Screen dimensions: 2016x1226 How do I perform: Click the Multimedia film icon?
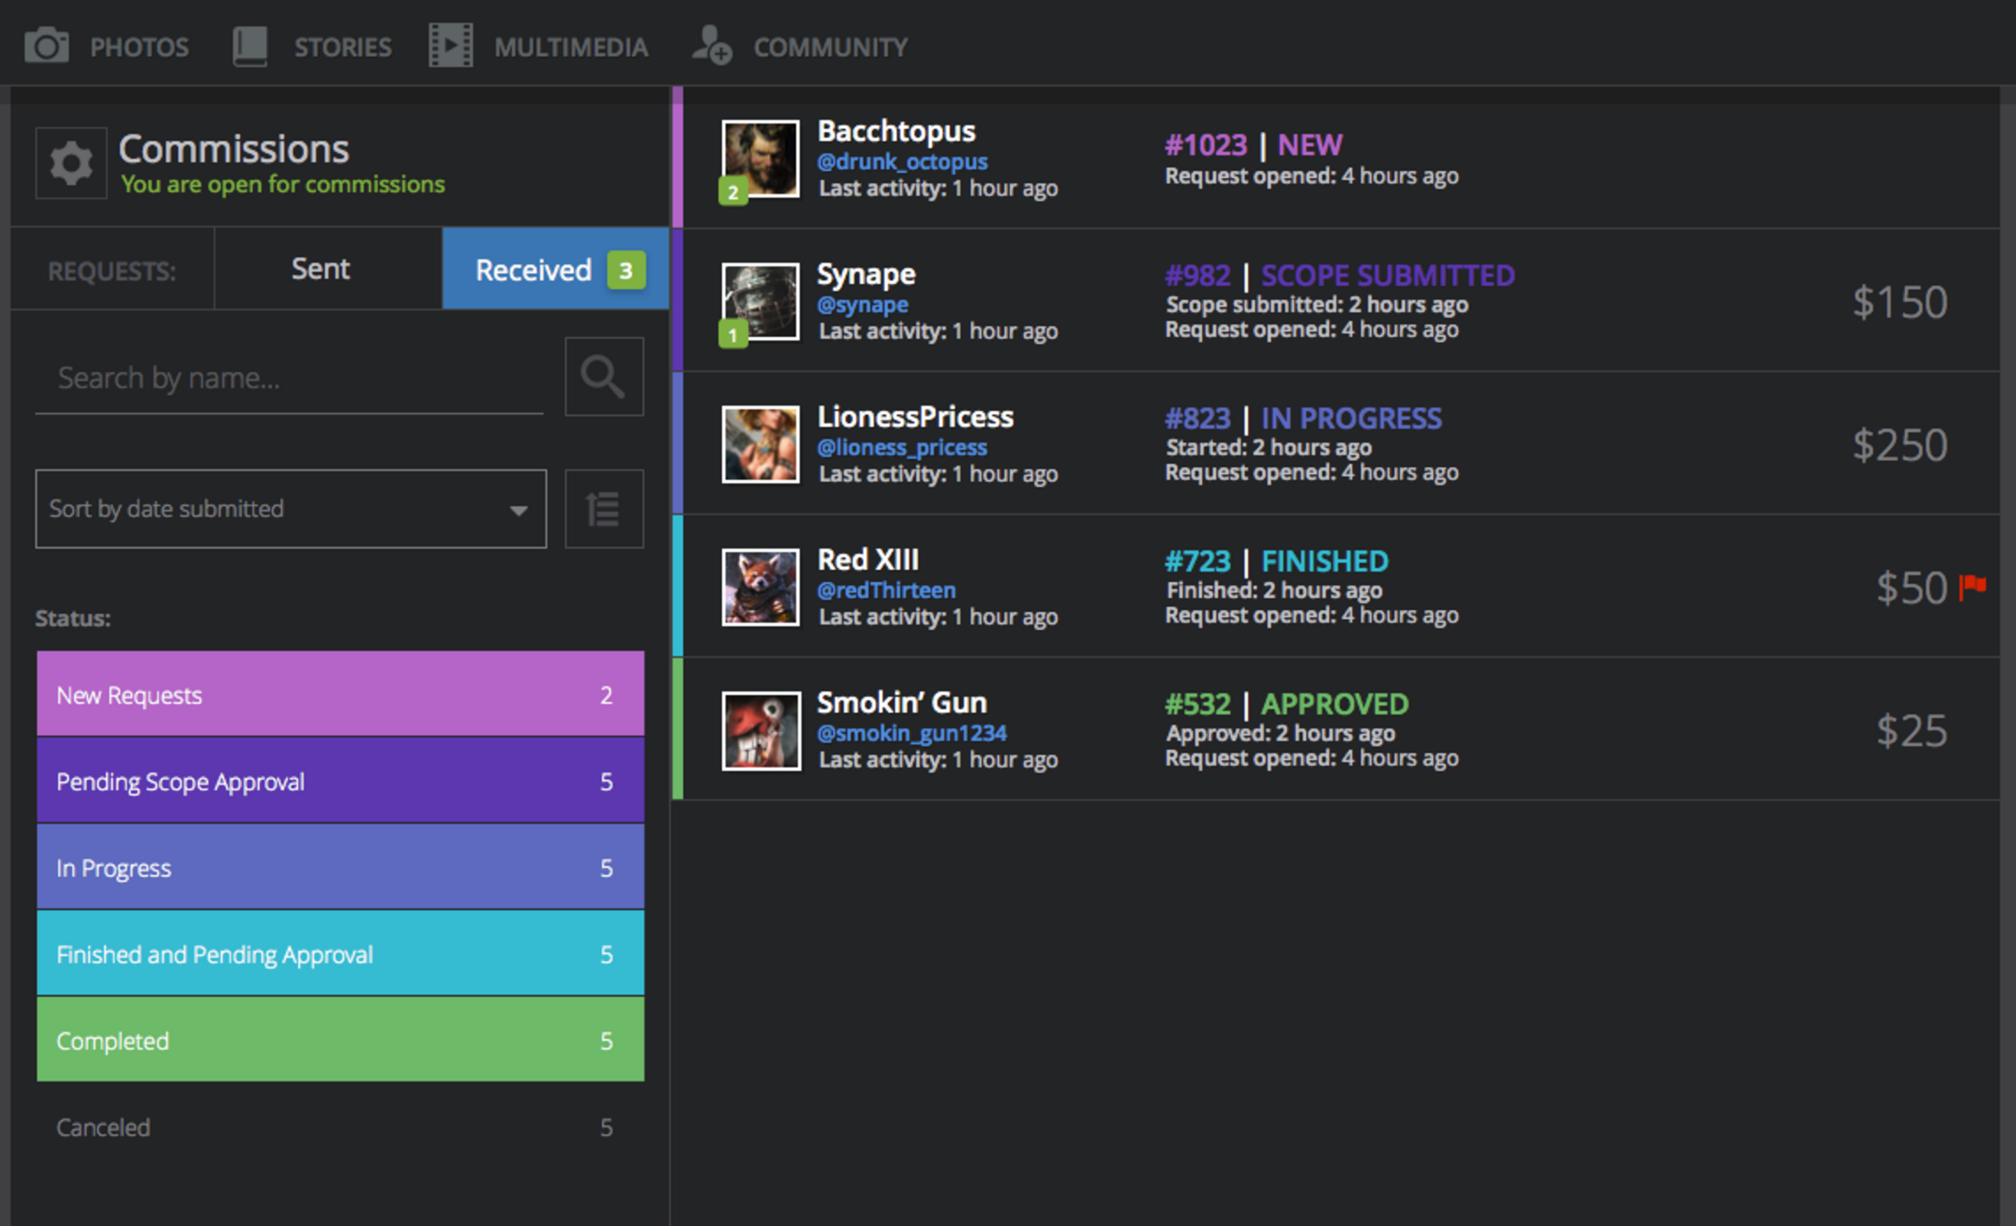[x=450, y=46]
